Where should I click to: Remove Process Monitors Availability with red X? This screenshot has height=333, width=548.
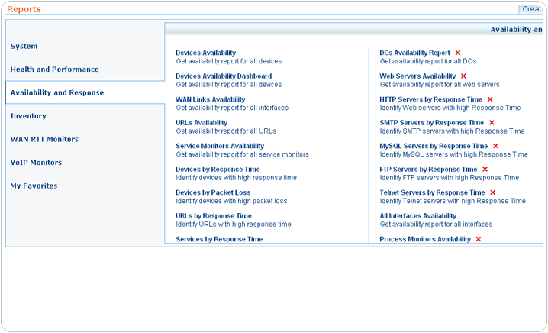pos(479,239)
